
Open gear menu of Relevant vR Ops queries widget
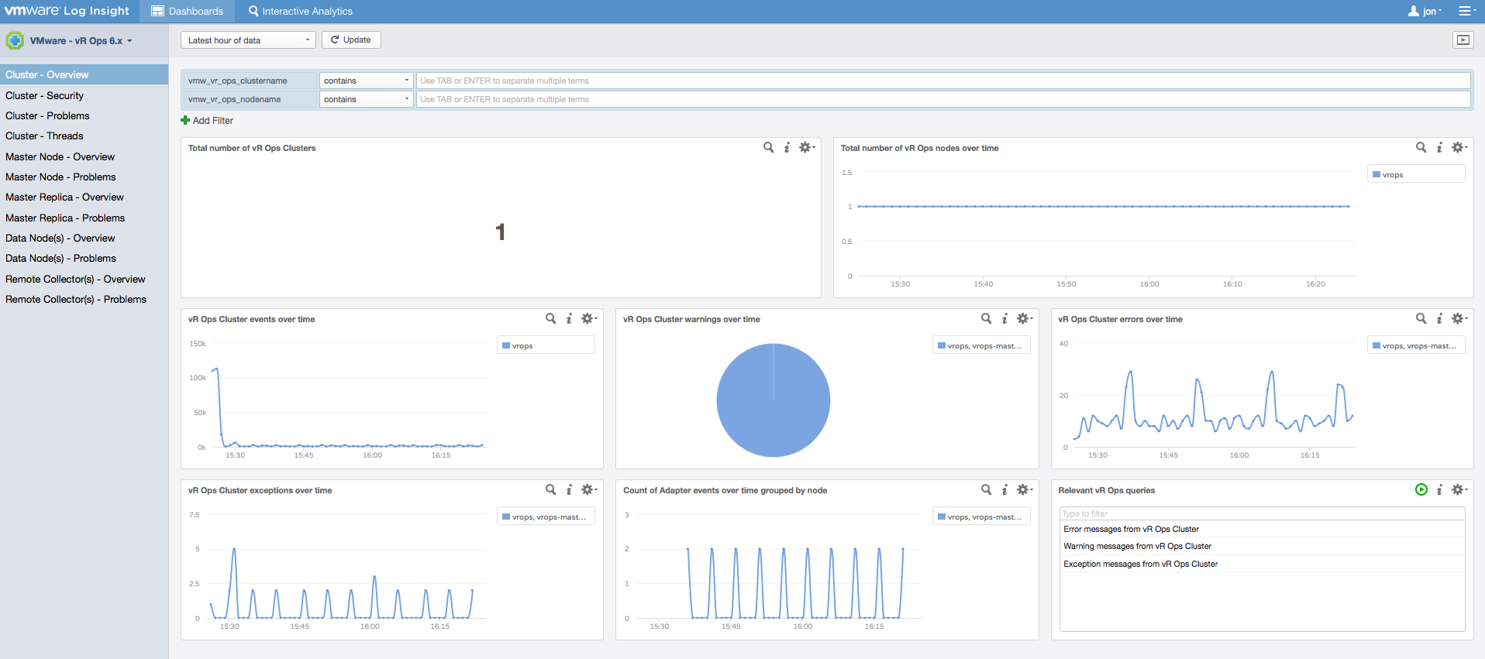1459,489
